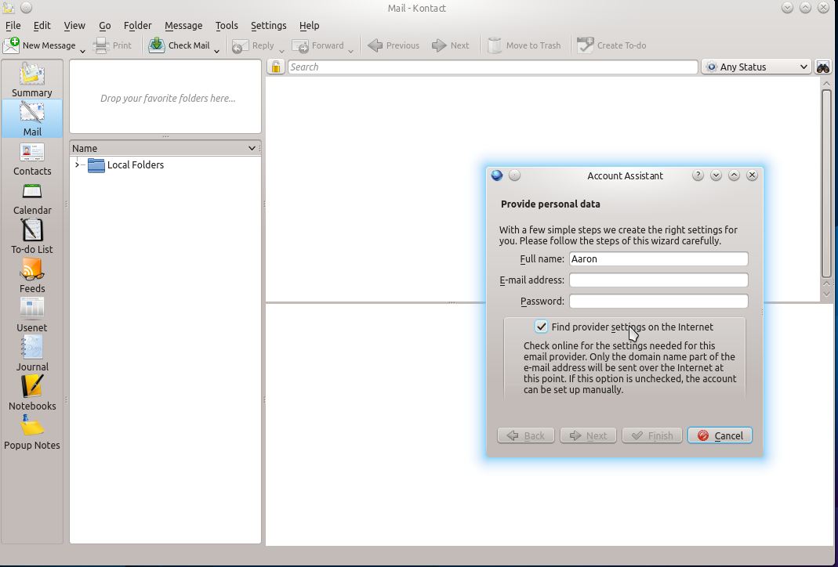Viewport: 838px width, 567px height.
Task: Open the Message menu
Action: tap(183, 26)
